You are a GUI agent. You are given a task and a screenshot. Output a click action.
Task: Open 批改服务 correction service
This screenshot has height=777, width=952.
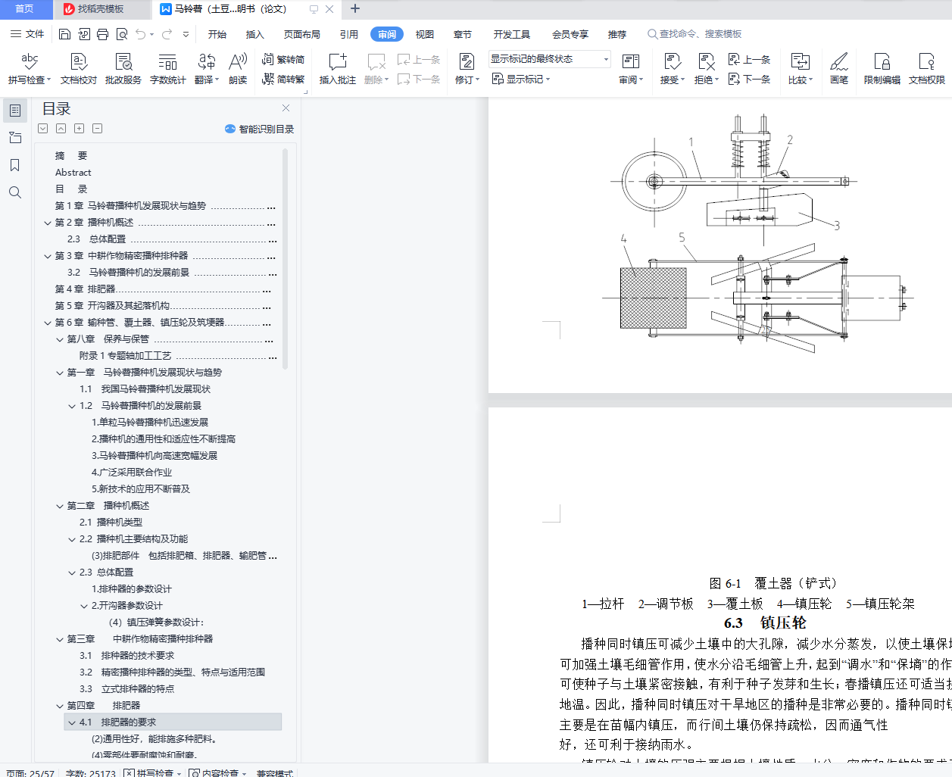click(x=123, y=68)
